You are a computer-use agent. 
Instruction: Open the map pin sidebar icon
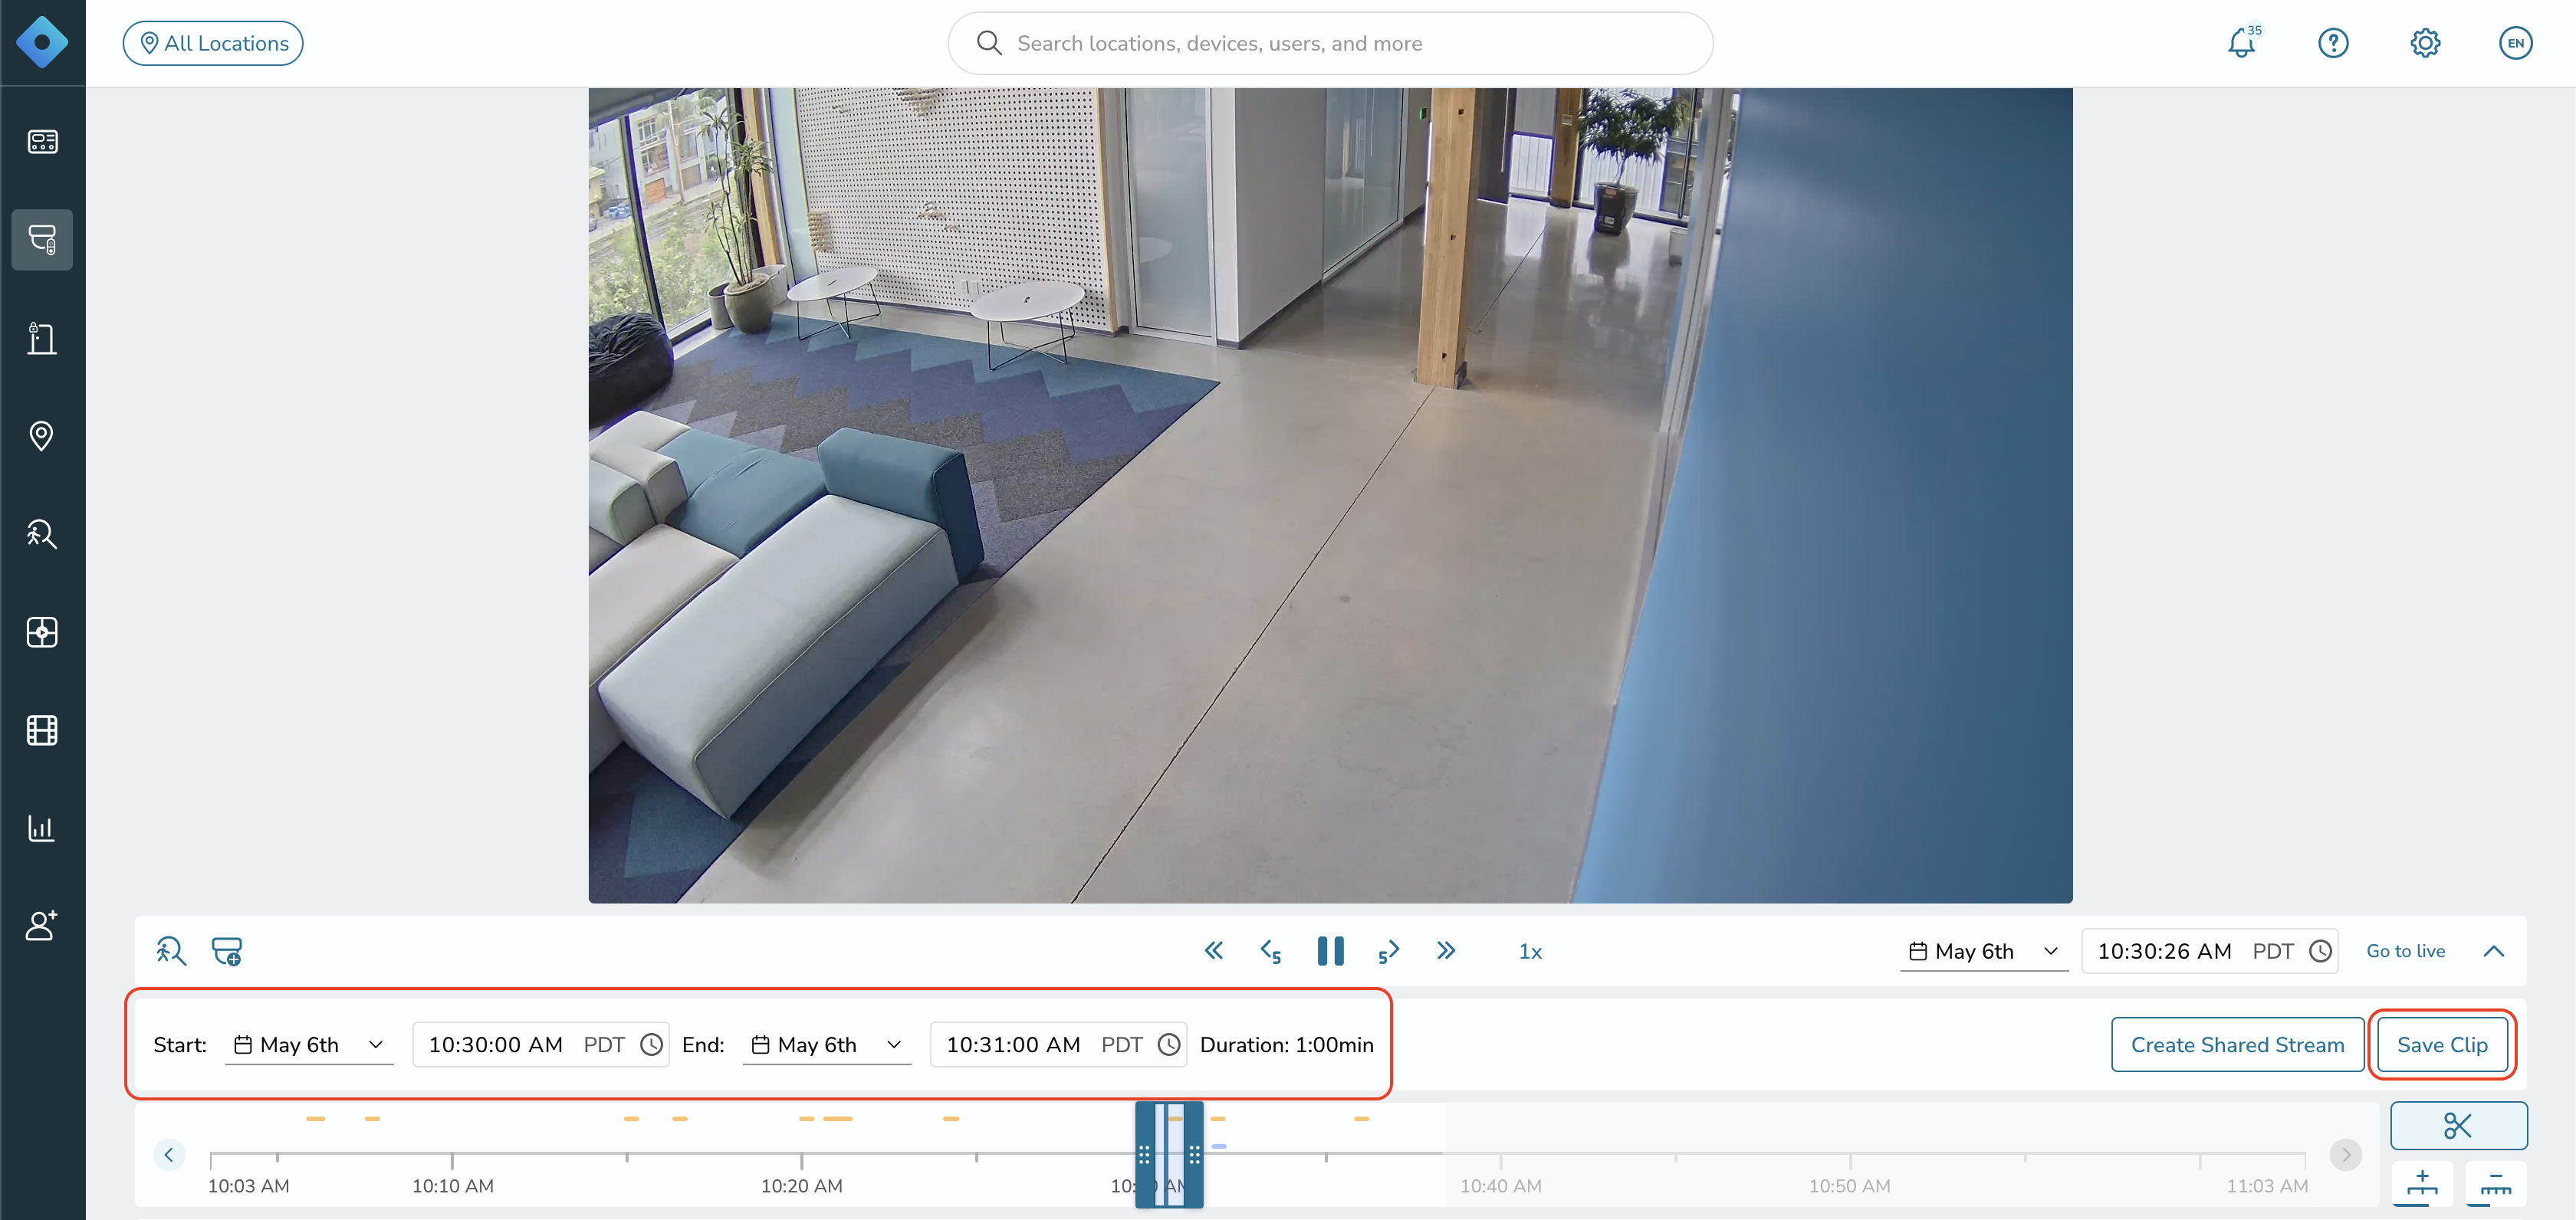pyautogui.click(x=42, y=435)
